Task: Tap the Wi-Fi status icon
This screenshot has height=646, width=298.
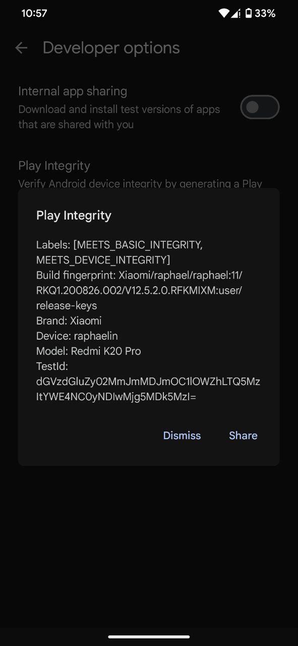Action: pos(224,14)
